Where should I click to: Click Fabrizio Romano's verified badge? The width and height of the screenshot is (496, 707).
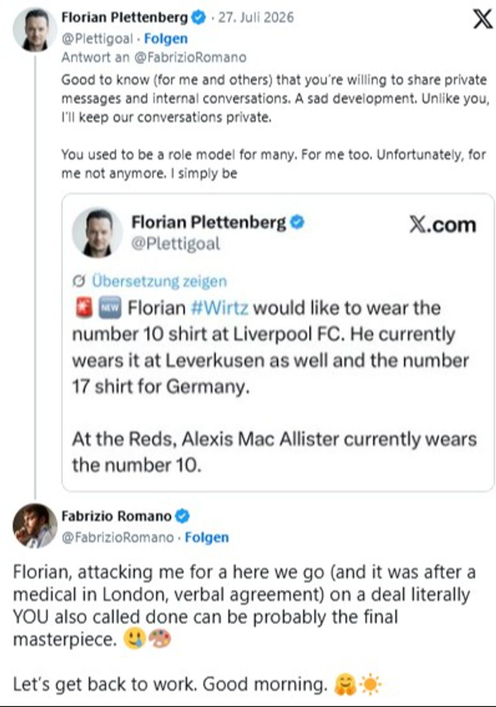[x=182, y=516]
